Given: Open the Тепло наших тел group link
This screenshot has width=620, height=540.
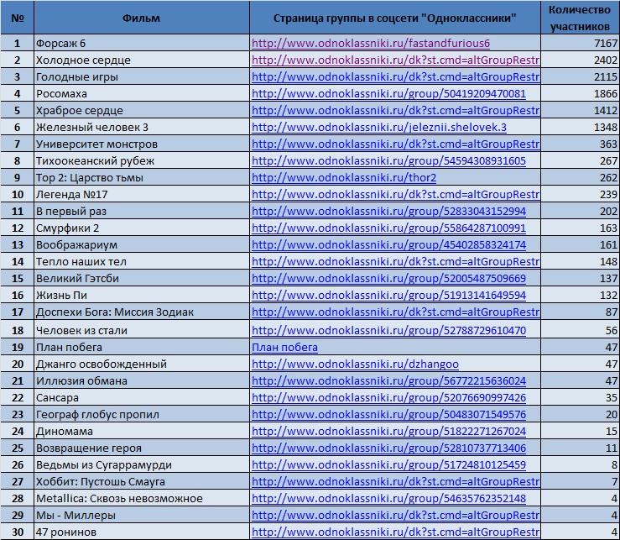Looking at the screenshot, I should (x=395, y=262).
